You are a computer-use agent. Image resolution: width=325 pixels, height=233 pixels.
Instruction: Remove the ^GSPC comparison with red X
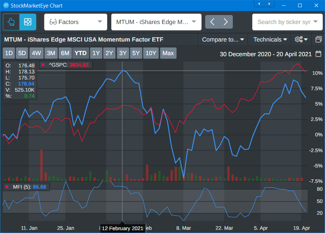tap(43, 65)
